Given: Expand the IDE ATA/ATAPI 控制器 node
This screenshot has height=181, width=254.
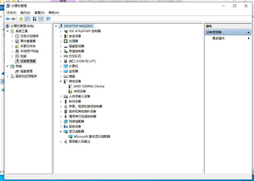Looking at the screenshot, I should coord(61,31).
